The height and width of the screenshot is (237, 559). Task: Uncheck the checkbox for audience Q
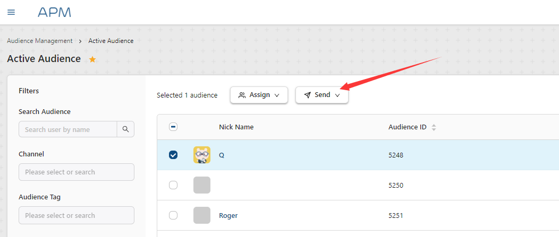tap(173, 155)
